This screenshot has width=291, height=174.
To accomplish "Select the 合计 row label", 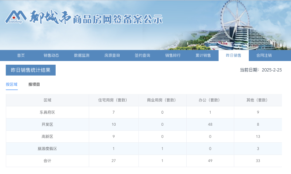I will (47, 161).
